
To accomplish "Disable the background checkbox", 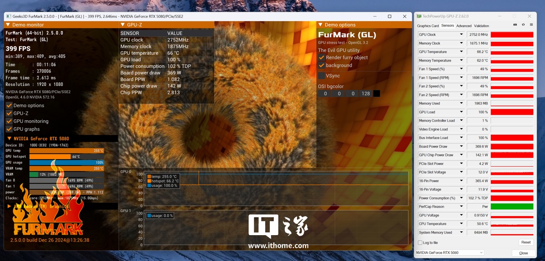I will click(322, 65).
